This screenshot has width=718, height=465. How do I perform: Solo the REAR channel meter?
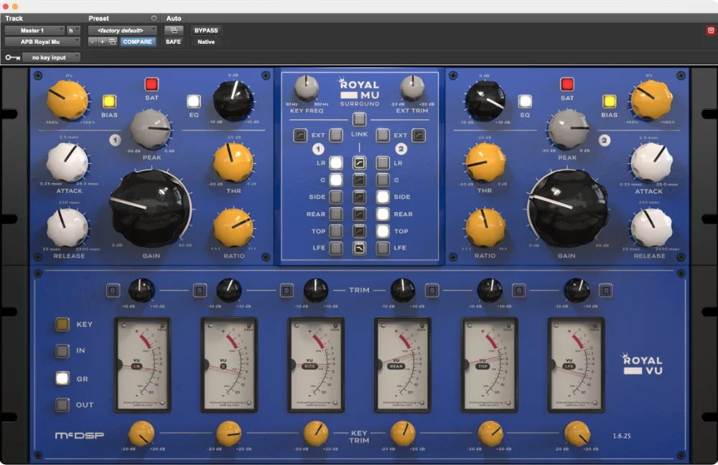pos(432,290)
